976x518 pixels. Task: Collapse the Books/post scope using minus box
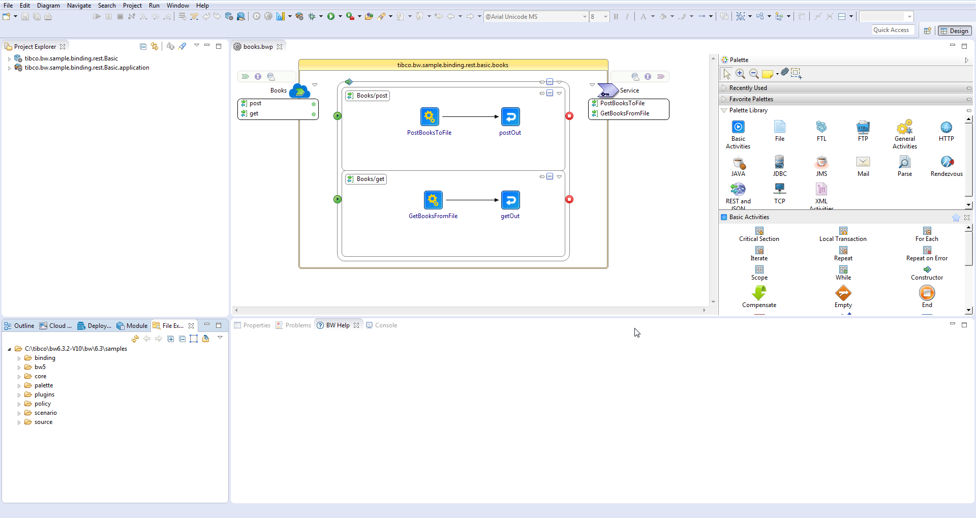pyautogui.click(x=550, y=93)
